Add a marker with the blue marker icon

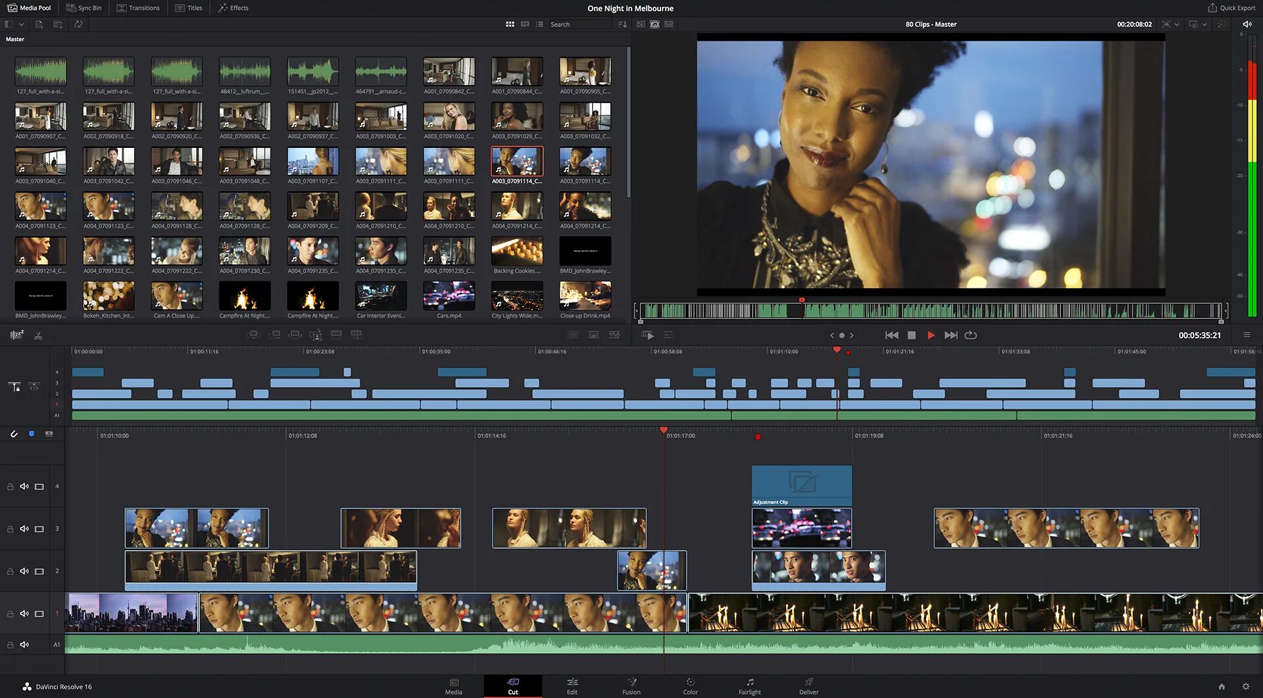(32, 434)
